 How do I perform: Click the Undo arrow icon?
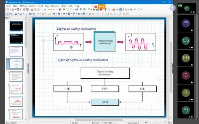(49, 10)
